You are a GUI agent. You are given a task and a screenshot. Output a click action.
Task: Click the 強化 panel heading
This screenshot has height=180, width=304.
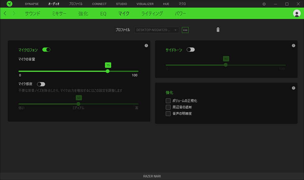pyautogui.click(x=169, y=93)
